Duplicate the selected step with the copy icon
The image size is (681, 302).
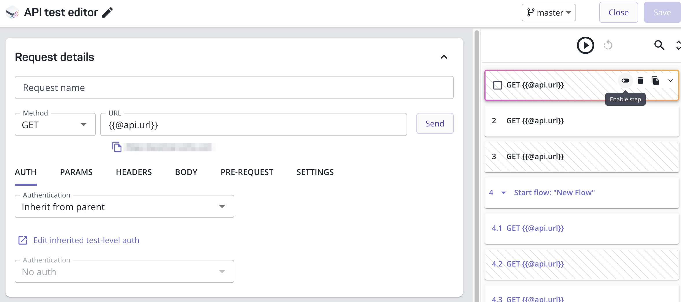(656, 81)
